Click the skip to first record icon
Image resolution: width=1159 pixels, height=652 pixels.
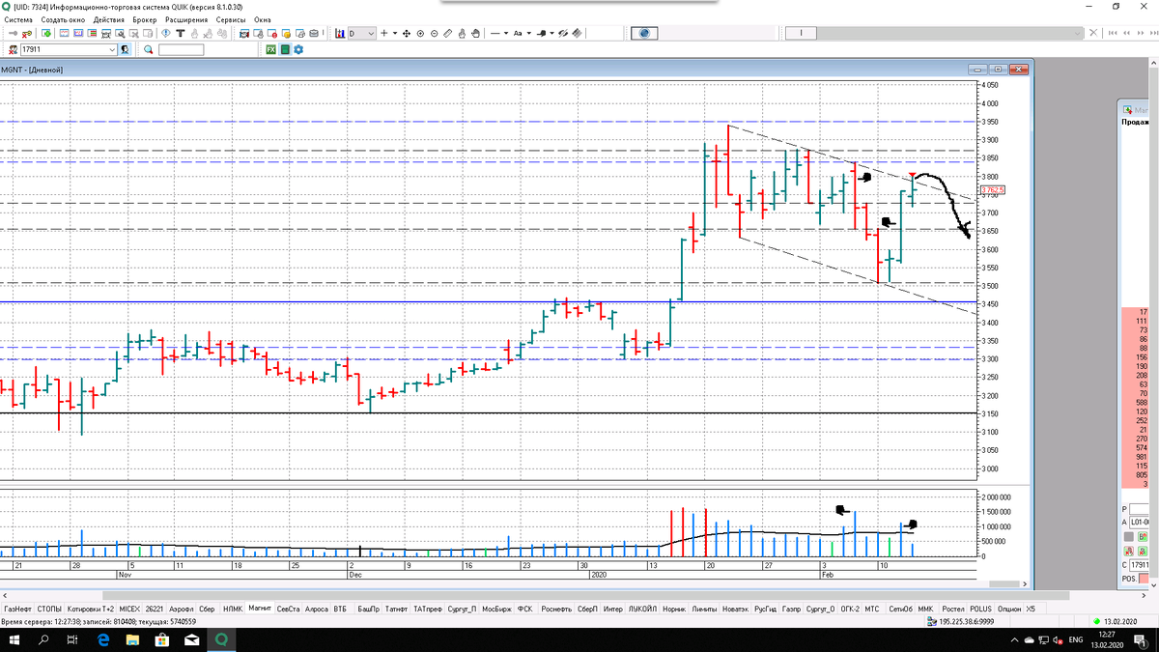point(1113,33)
